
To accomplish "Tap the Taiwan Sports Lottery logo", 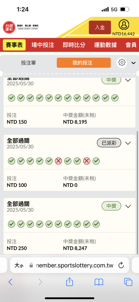I will pos(21,27).
